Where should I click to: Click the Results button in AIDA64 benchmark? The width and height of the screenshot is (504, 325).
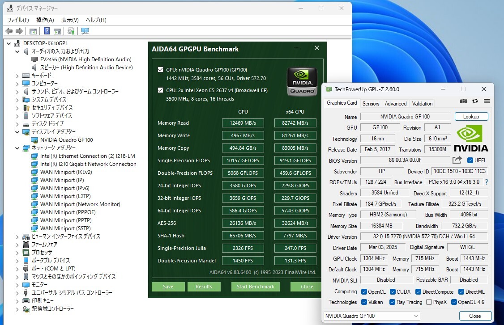(x=204, y=287)
